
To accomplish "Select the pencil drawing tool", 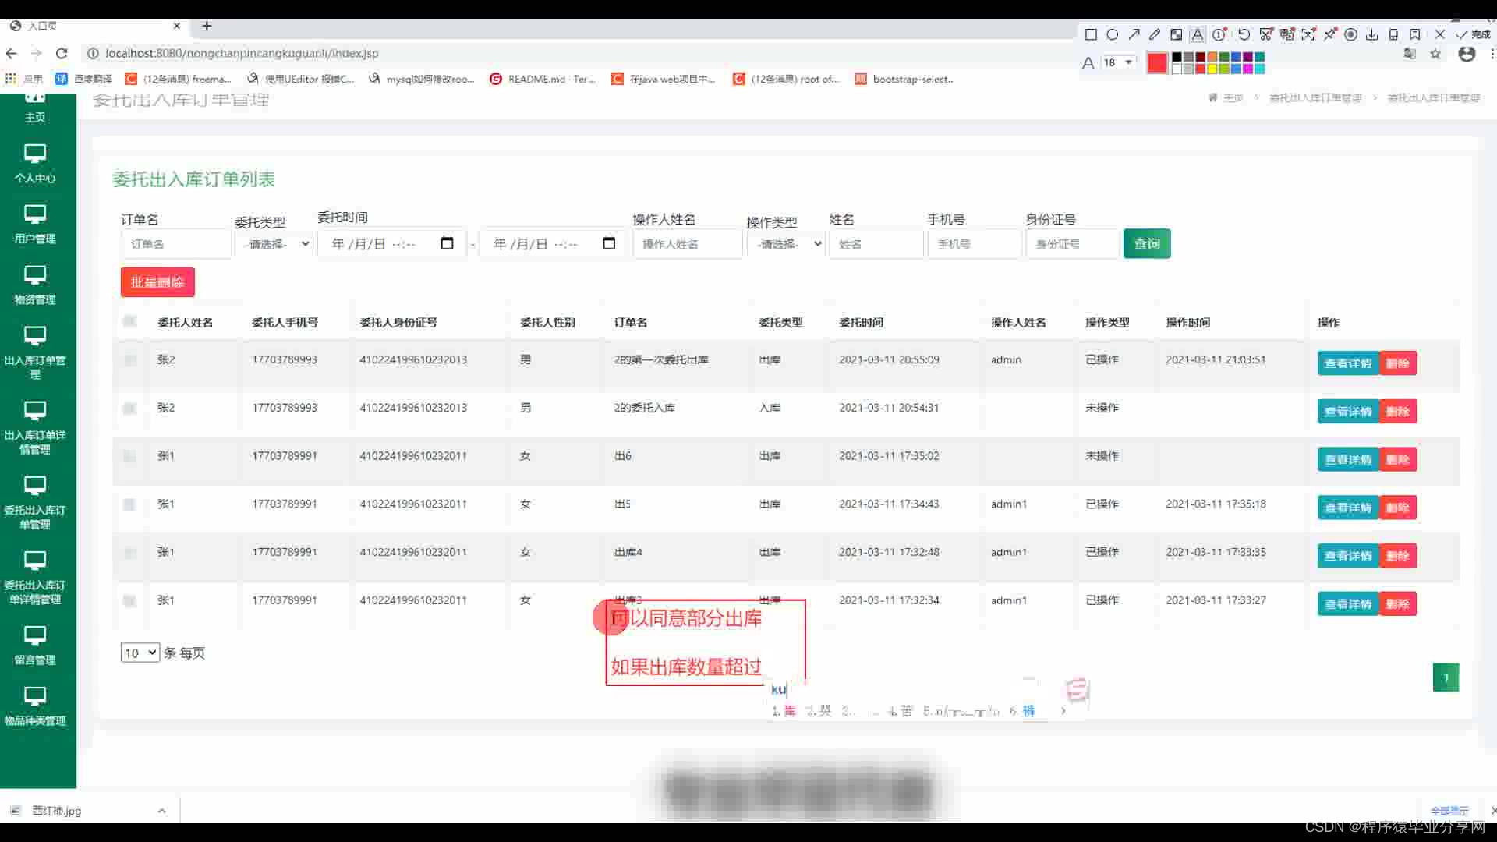I will click(x=1155, y=34).
